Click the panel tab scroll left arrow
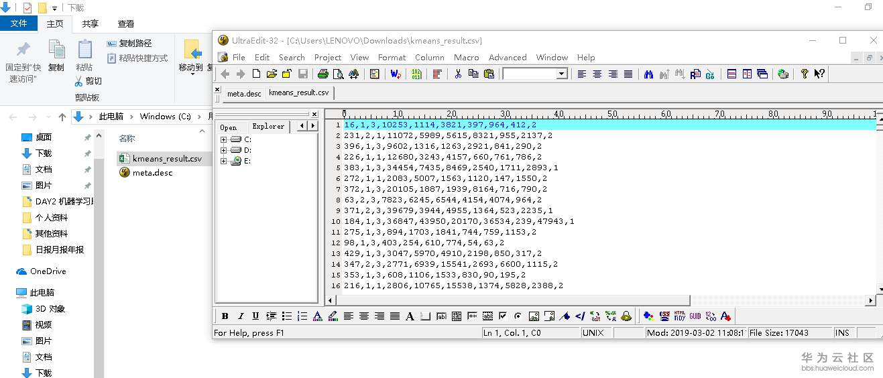This screenshot has height=378, width=883. pyautogui.click(x=302, y=126)
